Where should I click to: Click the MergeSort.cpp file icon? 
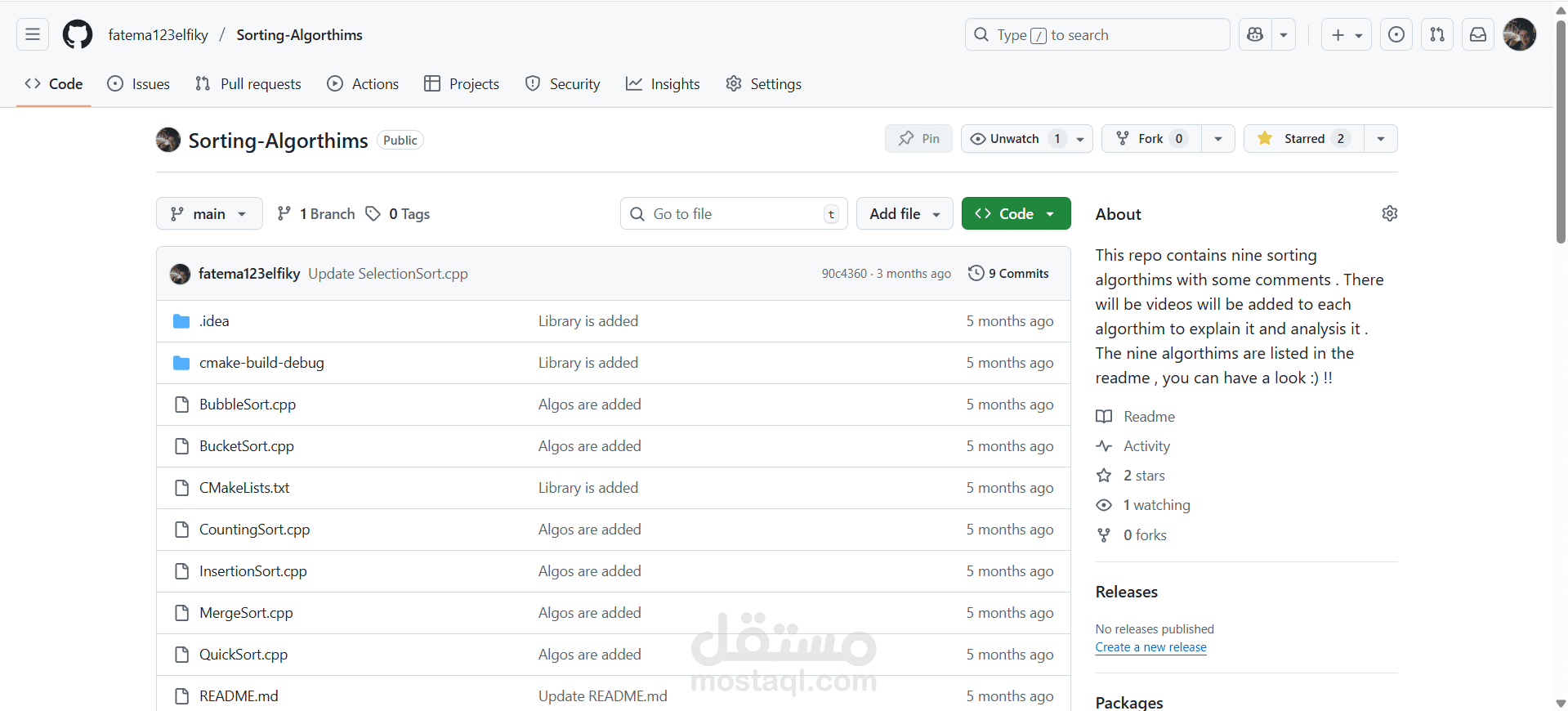pyautogui.click(x=181, y=613)
